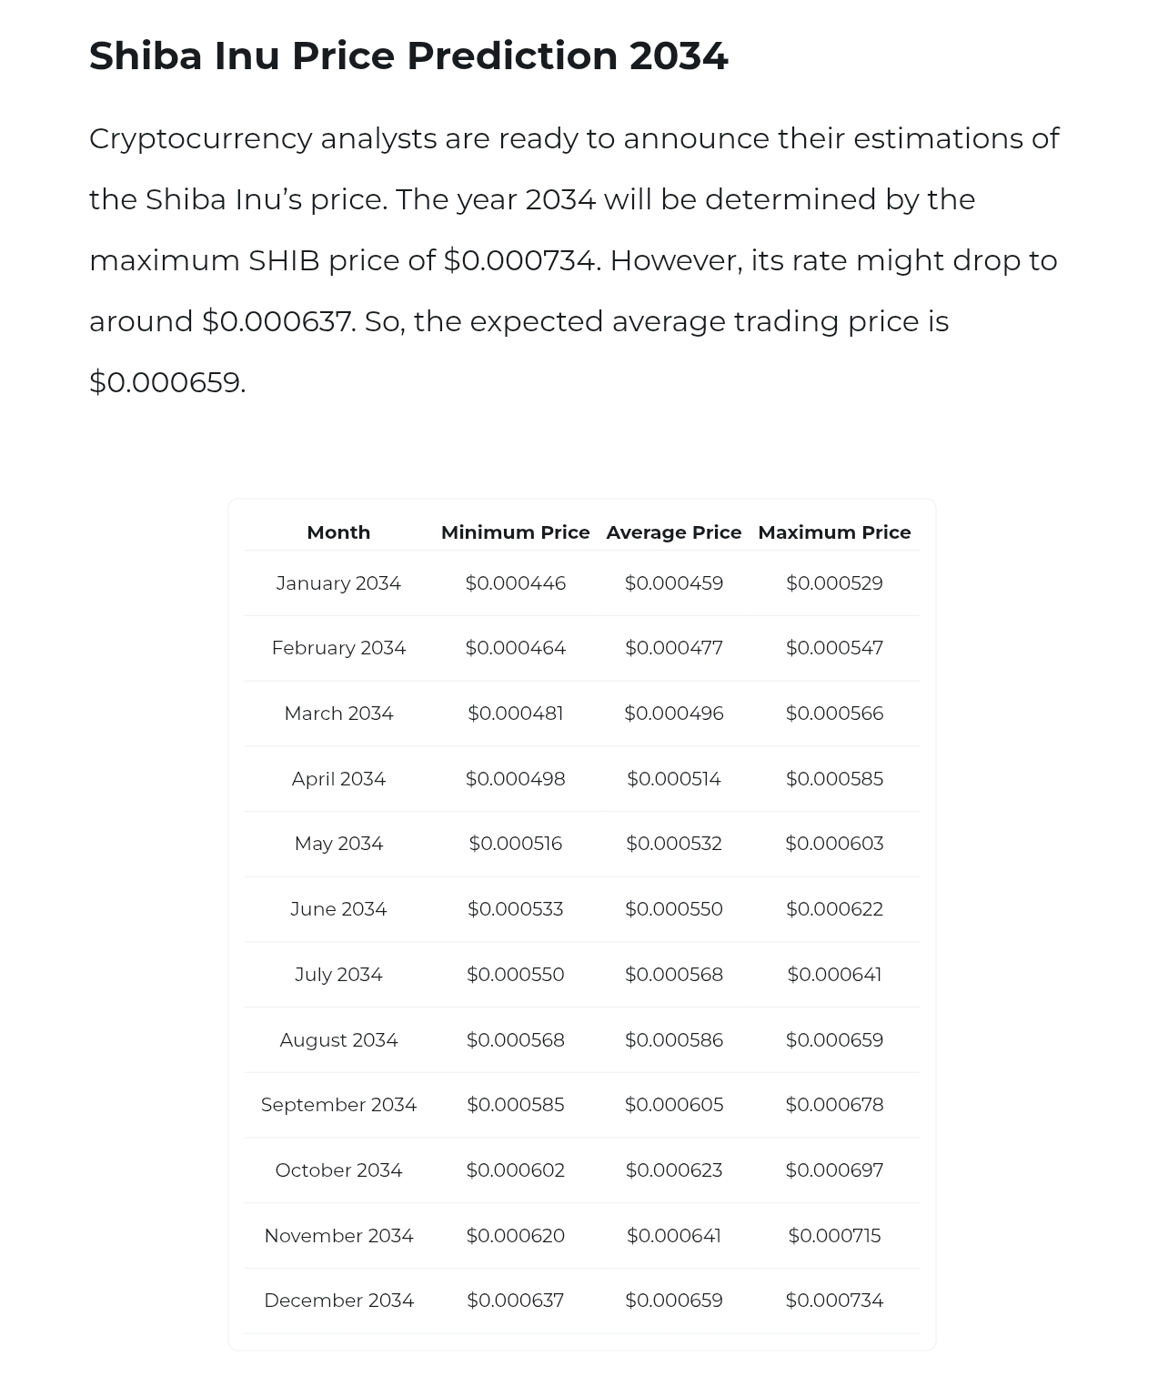Select the February 2034 row label

[x=338, y=648]
